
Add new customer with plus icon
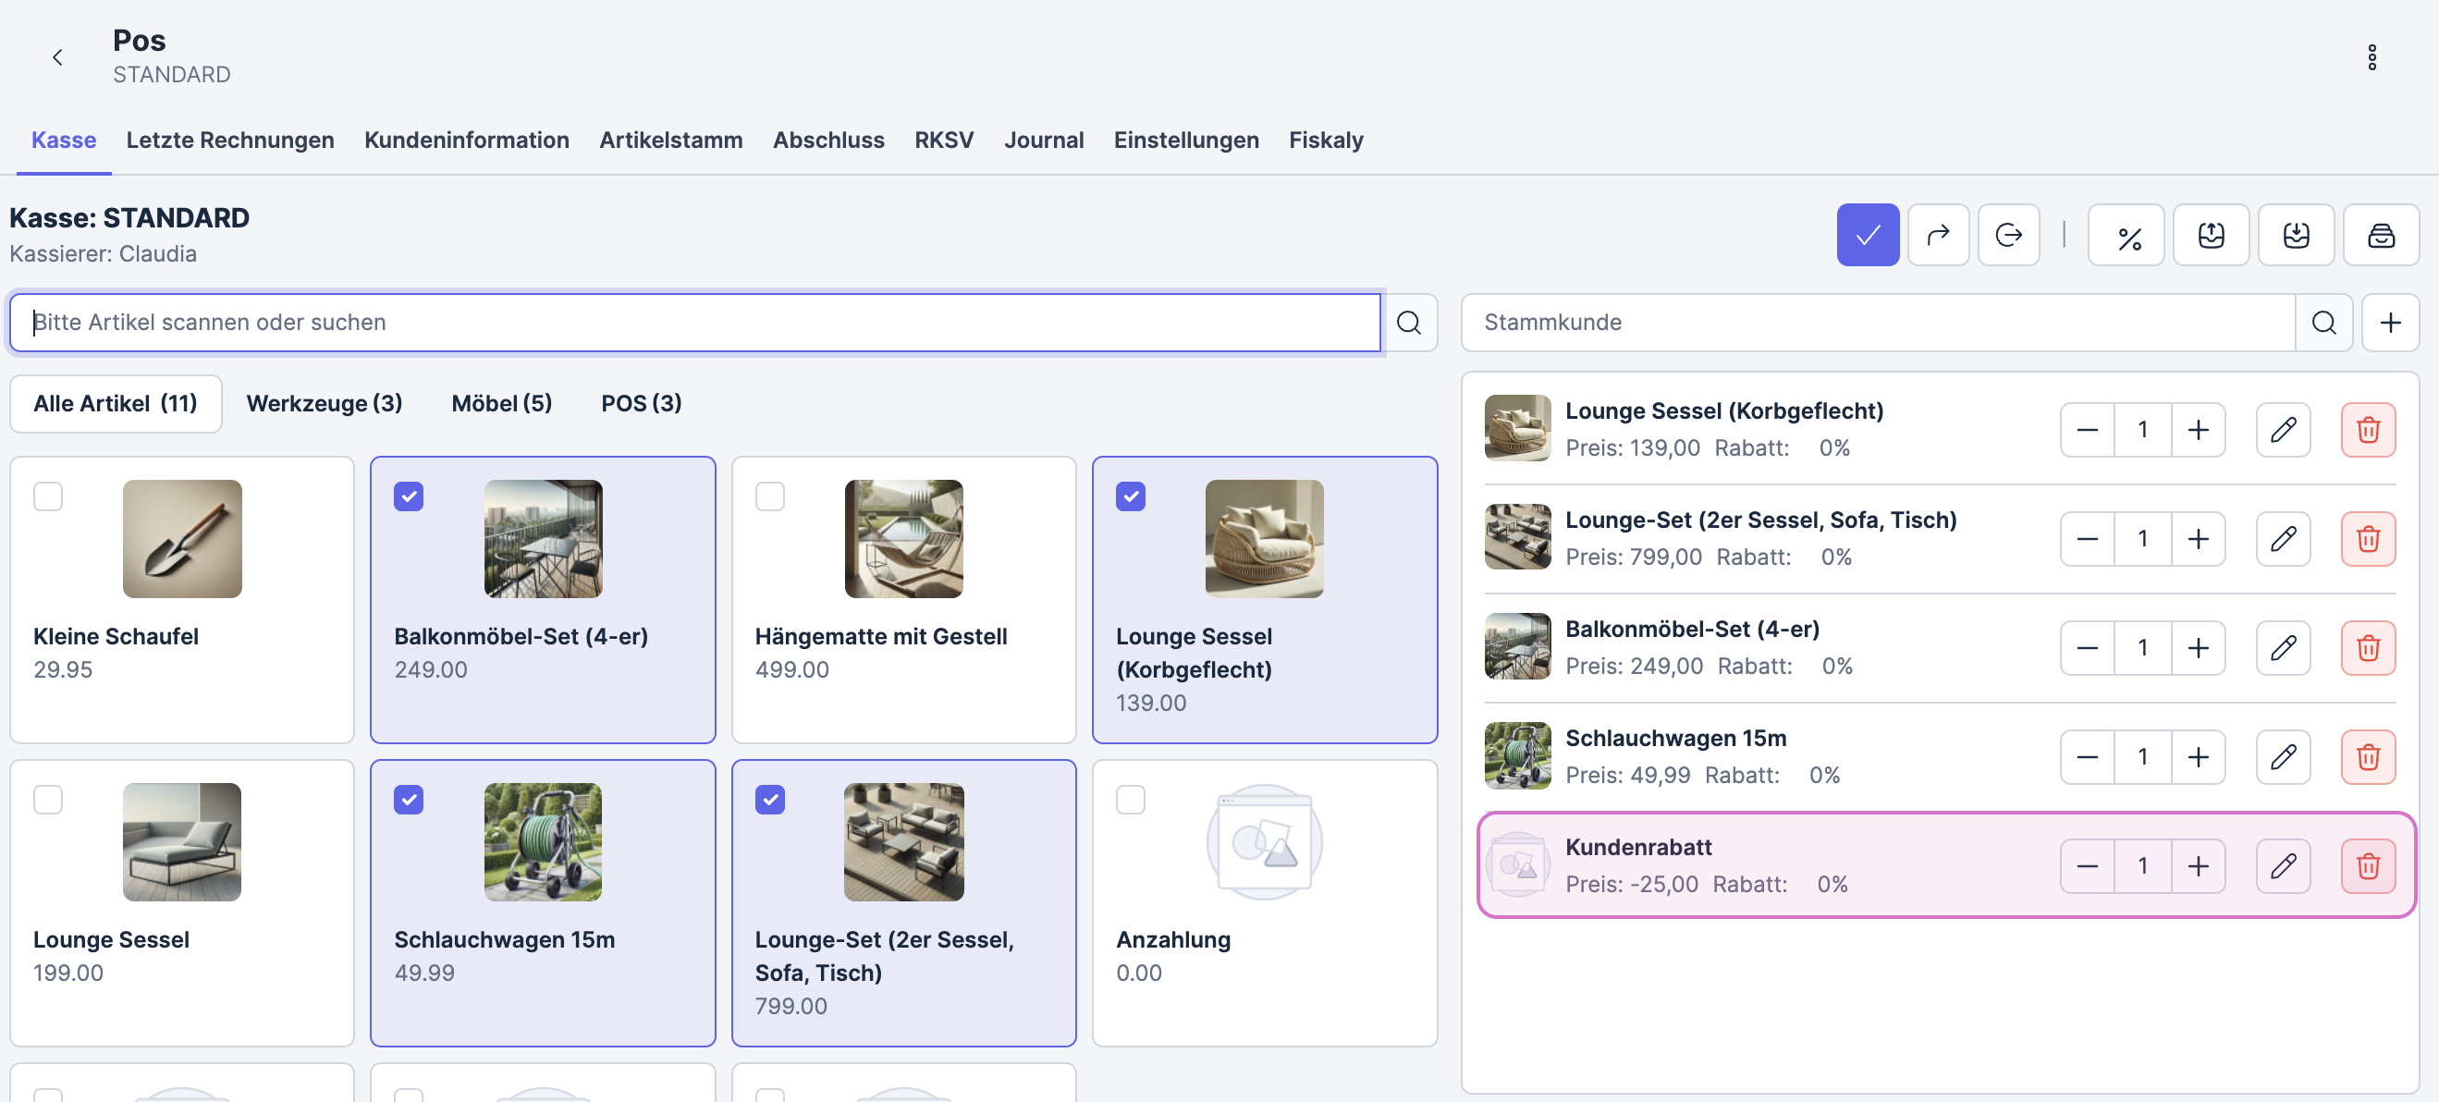click(2390, 323)
